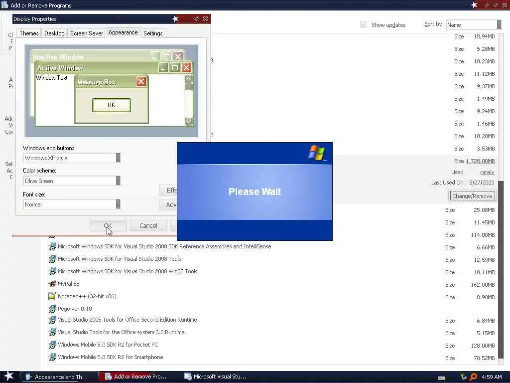Click the 5/27/2023 last used date

pyautogui.click(x=482, y=183)
